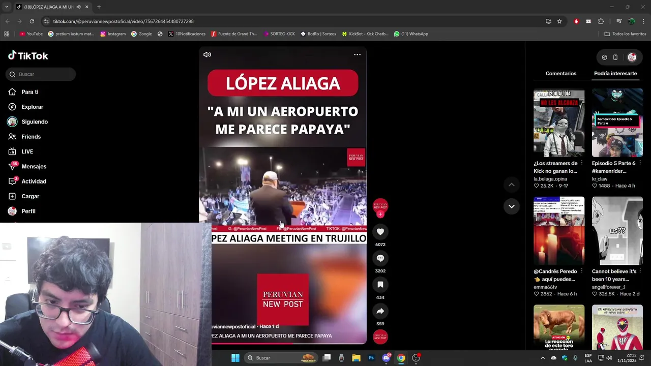
Task: Click the browser address bar URL
Action: pos(124,21)
